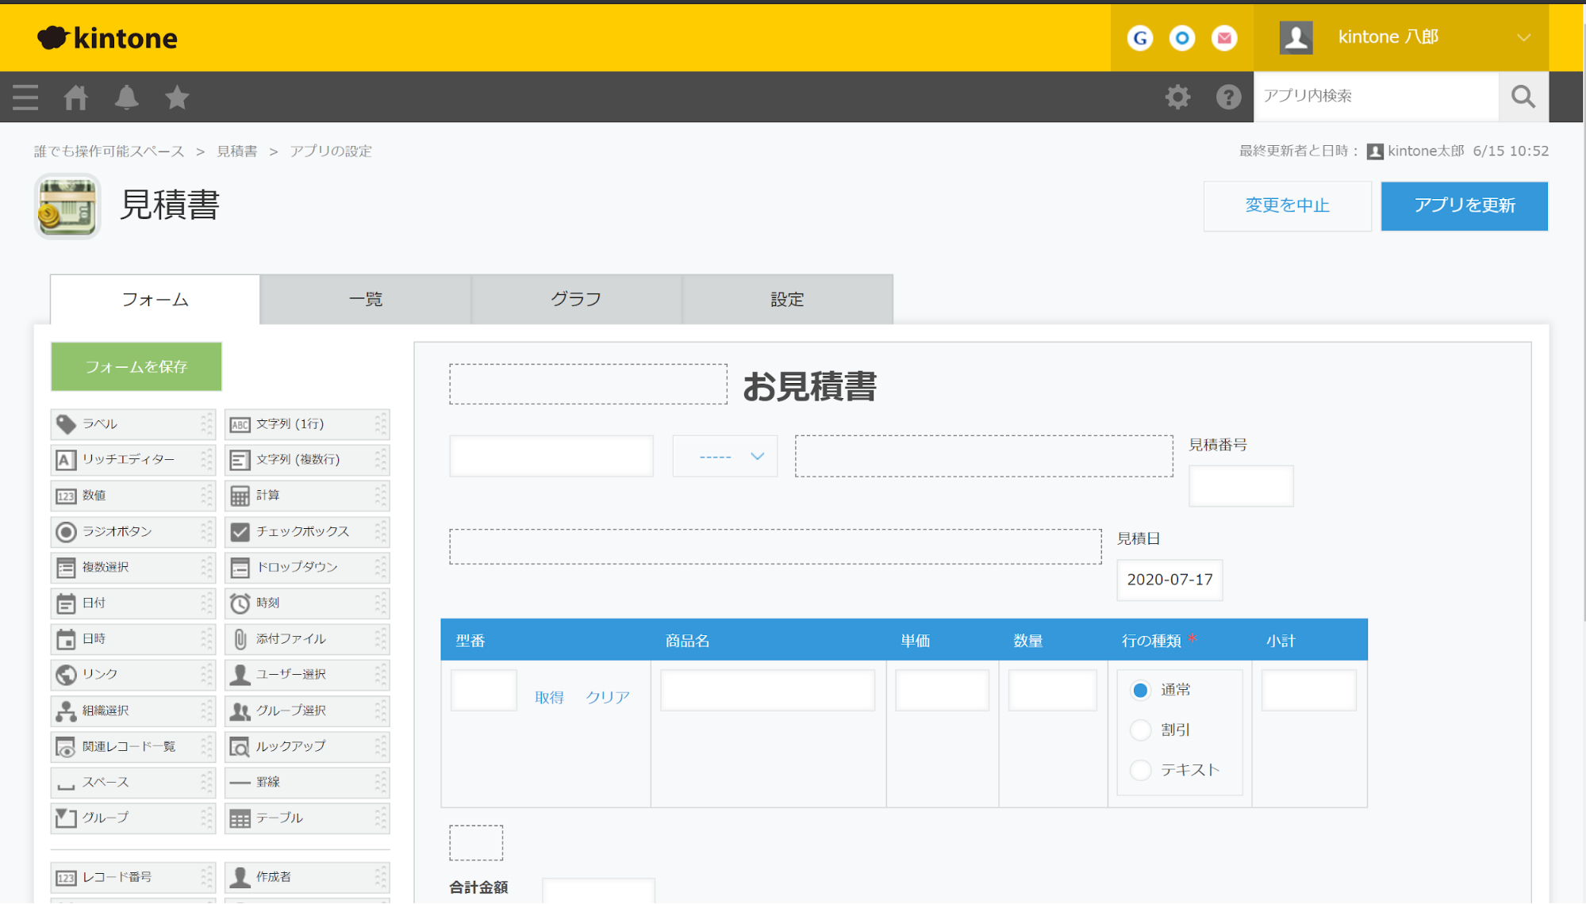Screen dimensions: 1586x904
Task: Open the red mail icon
Action: pyautogui.click(x=1225, y=37)
